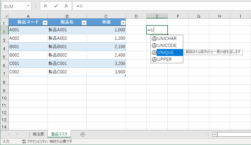
Task: Click cell containing C001
Action: (28, 64)
